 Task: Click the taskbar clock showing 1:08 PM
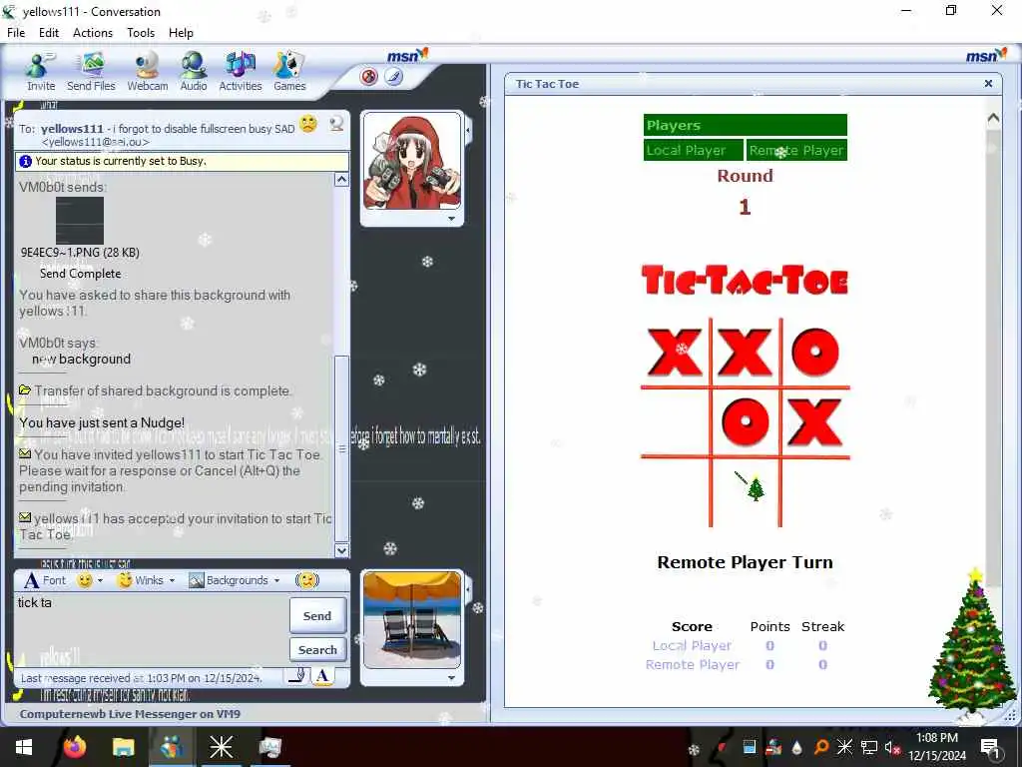(x=936, y=747)
